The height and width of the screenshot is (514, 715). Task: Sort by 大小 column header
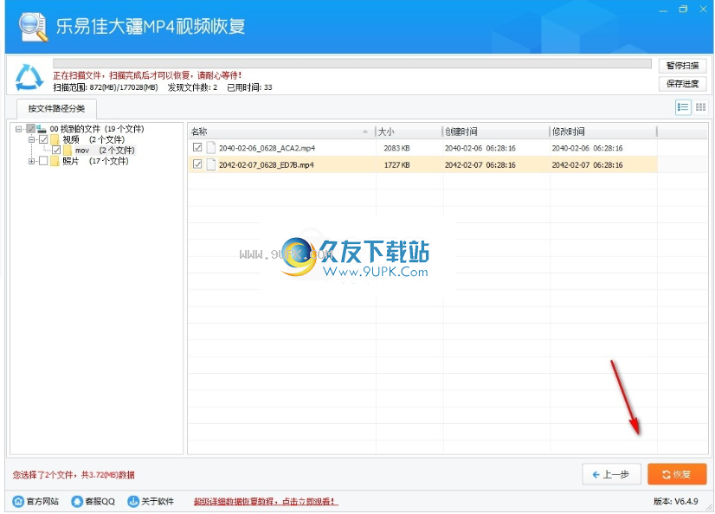[409, 132]
